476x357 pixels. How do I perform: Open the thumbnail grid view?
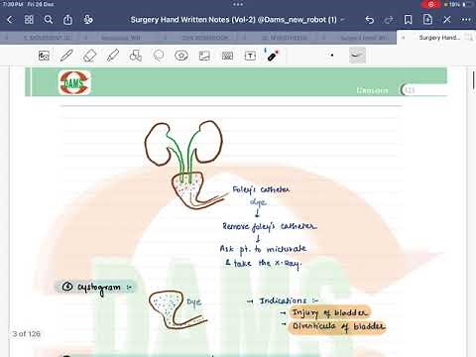point(29,20)
